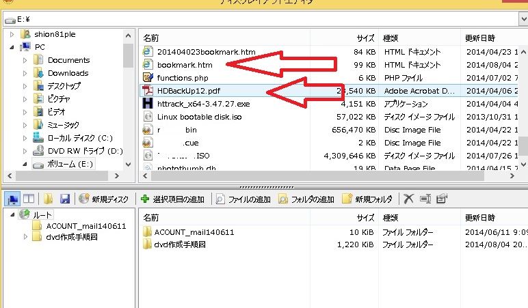
Task: Save project using the floppy disk icon
Action: point(65,199)
